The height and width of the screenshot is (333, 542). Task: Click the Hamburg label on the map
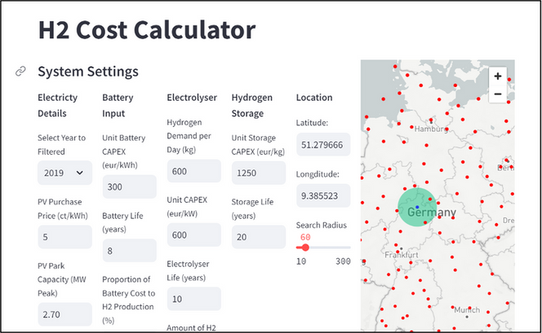click(x=431, y=129)
